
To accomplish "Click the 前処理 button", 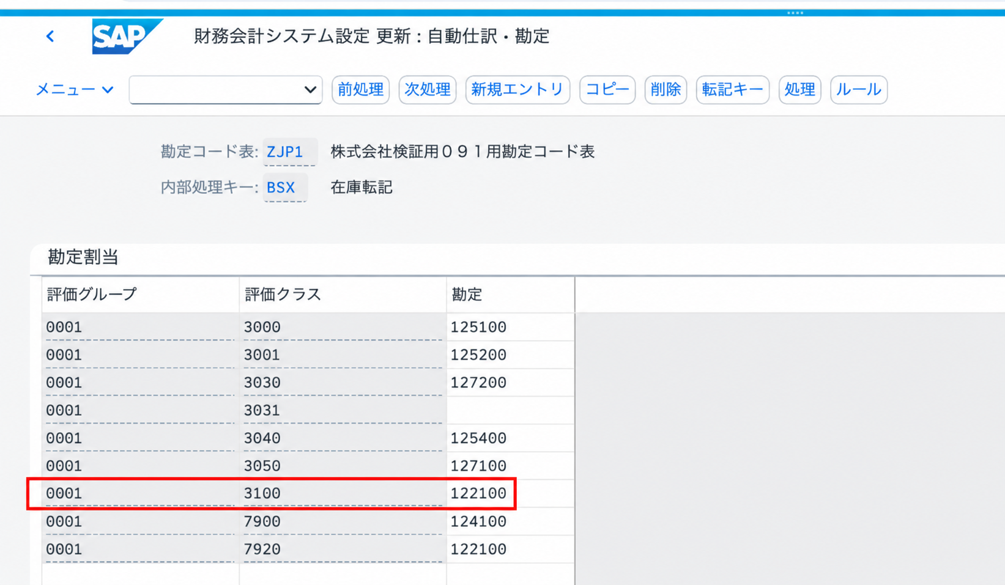I will [361, 90].
